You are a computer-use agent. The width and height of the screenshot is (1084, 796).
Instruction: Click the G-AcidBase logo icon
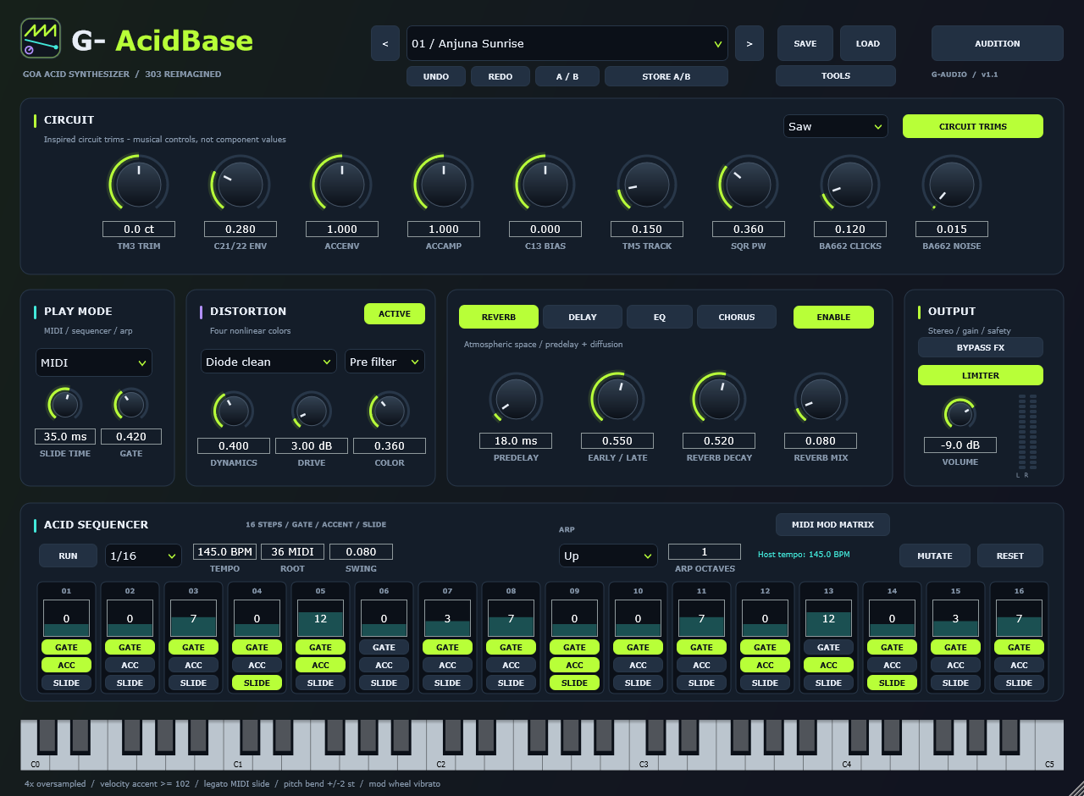41,39
